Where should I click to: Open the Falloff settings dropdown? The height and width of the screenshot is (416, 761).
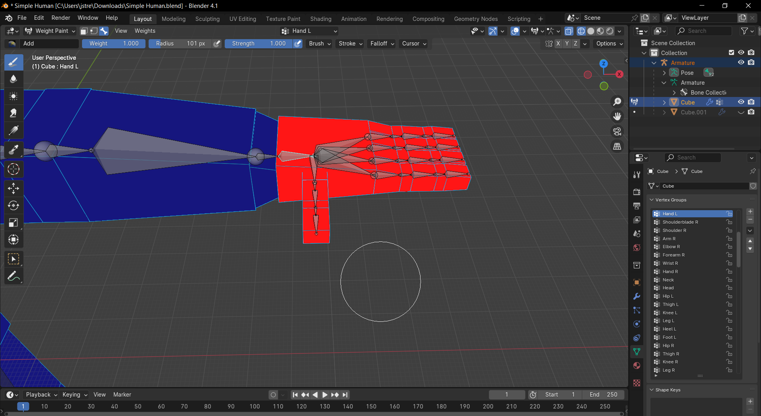(382, 44)
